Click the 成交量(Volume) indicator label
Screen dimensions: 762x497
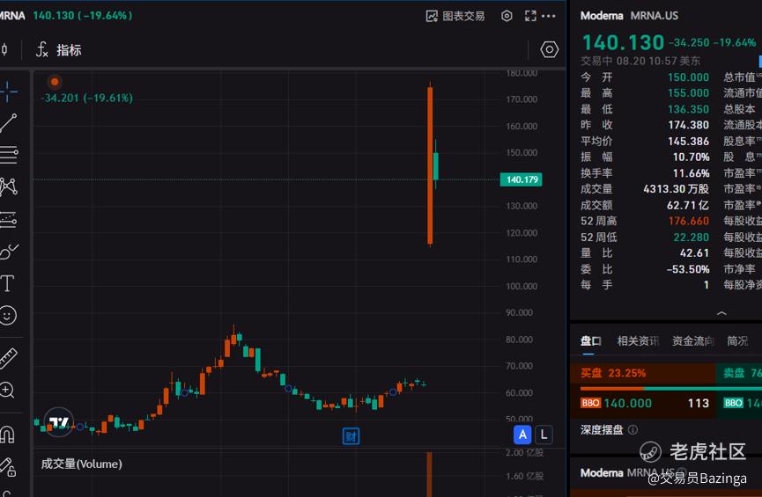81,464
